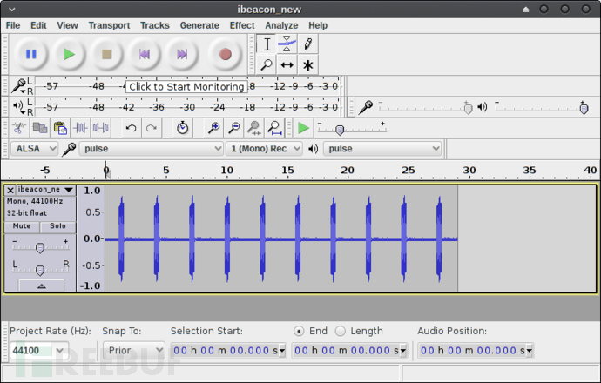The image size is (601, 383).
Task: Open the Effect menu
Action: pos(242,25)
